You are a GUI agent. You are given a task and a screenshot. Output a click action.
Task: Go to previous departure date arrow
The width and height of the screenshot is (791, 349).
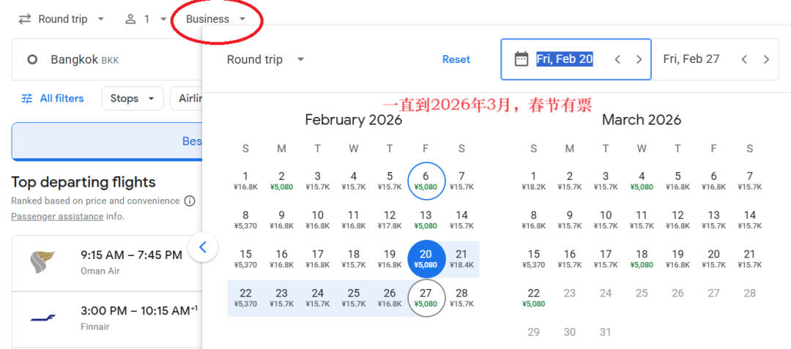click(617, 59)
